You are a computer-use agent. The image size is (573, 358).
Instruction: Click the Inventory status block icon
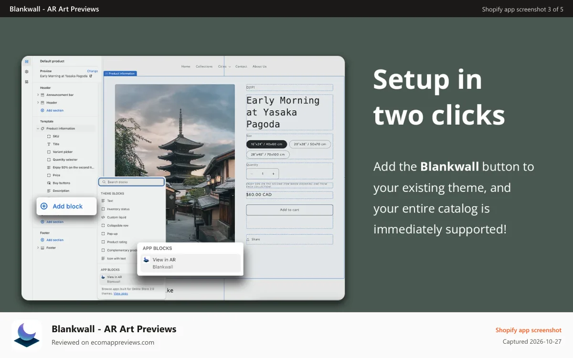pyautogui.click(x=103, y=209)
